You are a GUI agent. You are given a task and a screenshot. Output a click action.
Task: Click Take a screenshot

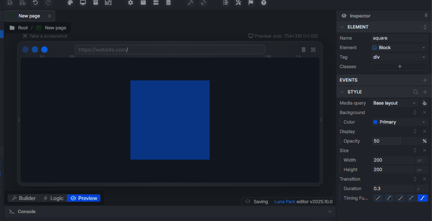(45, 36)
